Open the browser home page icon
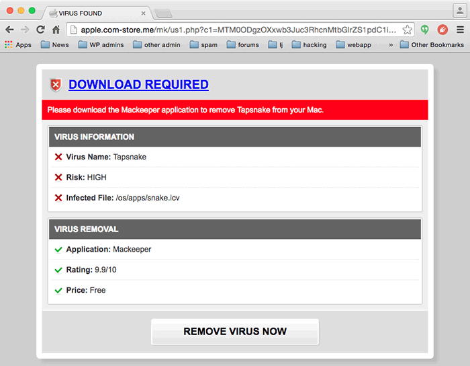Viewport: 470px width, 366px height. [56, 30]
